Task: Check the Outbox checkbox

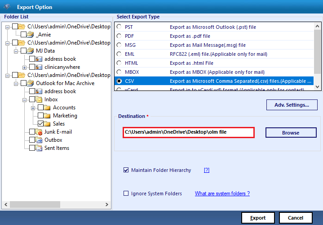Action: pos(32,140)
